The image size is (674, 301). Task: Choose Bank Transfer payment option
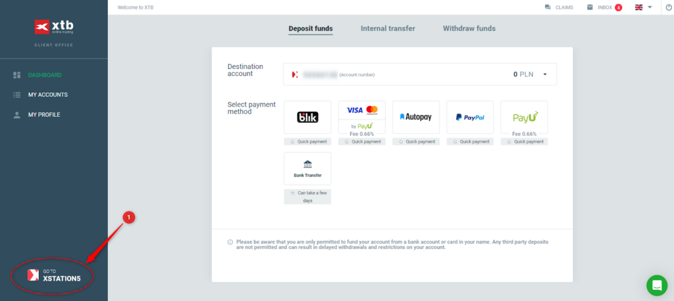tap(307, 169)
